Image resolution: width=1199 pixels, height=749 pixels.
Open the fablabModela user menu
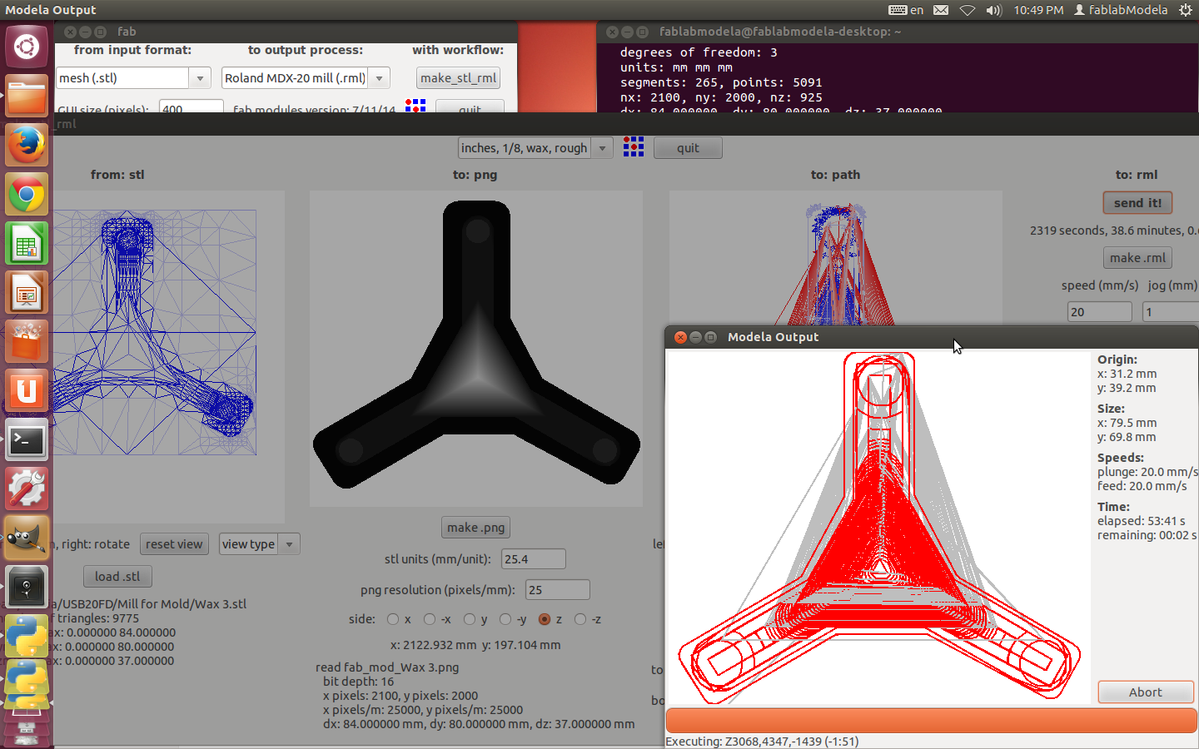tap(1121, 10)
